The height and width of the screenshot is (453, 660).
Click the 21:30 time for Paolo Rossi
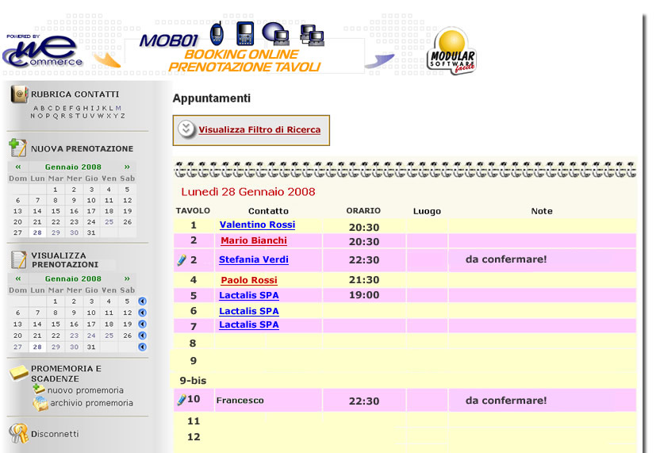tap(364, 280)
